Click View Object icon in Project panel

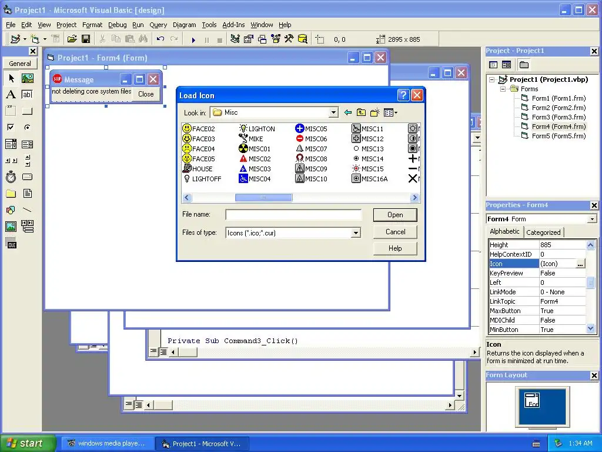pos(507,65)
